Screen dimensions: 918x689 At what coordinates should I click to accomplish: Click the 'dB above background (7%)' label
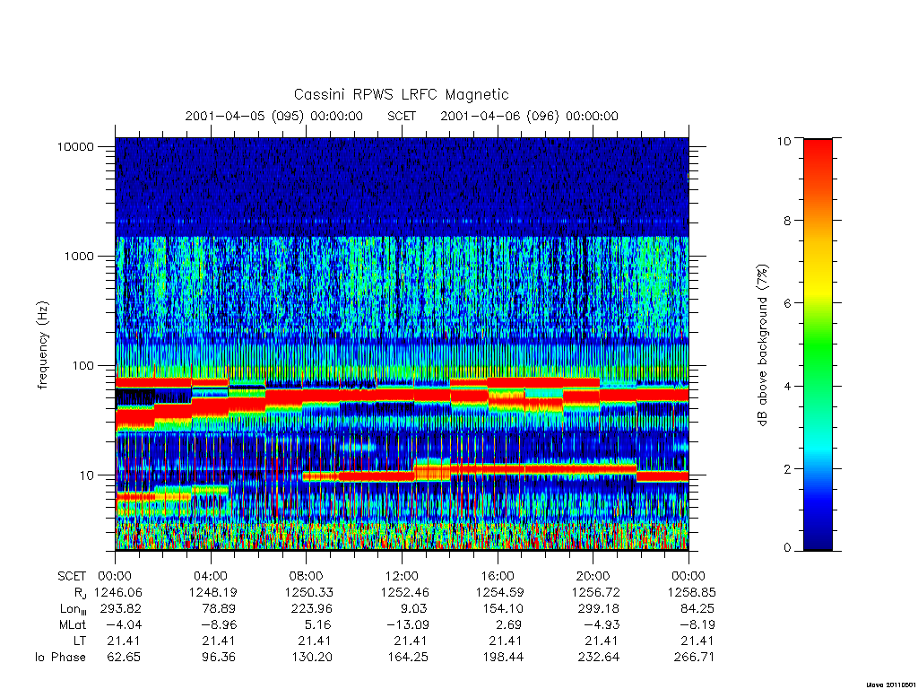pyautogui.click(x=762, y=345)
